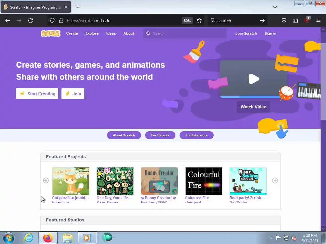This screenshot has height=244, width=326.
Task: Expand list all tabs chevron
Action: [x=275, y=7]
